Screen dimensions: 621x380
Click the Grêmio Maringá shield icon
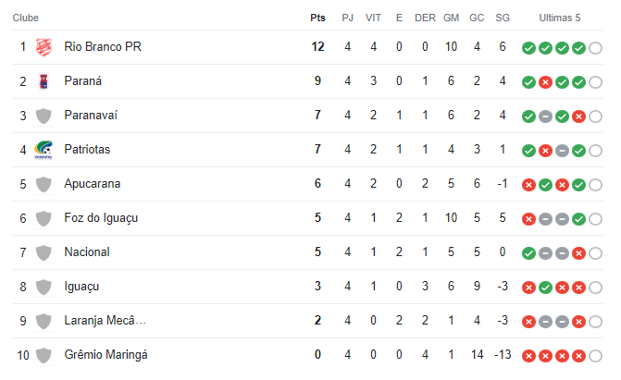[43, 355]
